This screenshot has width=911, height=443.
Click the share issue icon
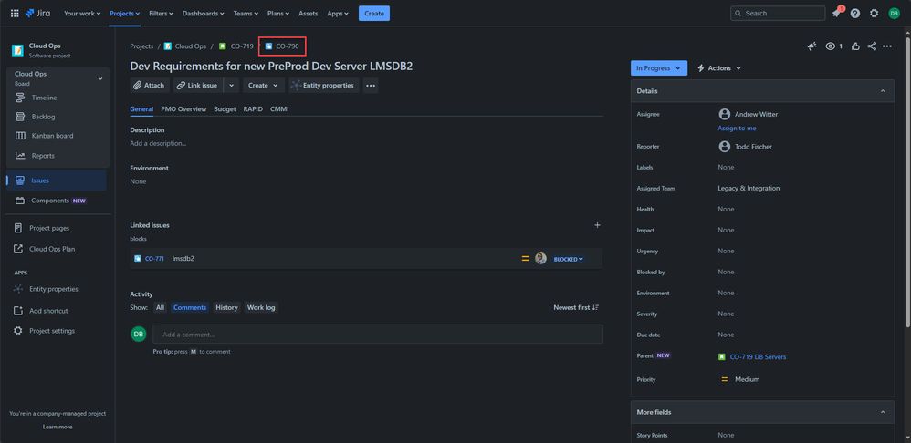click(x=872, y=46)
